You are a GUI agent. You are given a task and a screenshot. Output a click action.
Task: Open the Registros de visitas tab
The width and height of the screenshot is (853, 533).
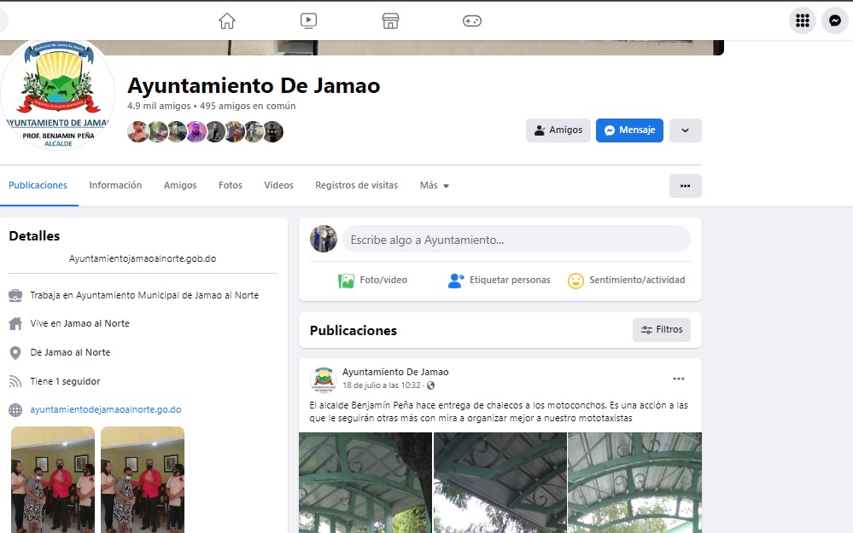point(356,185)
